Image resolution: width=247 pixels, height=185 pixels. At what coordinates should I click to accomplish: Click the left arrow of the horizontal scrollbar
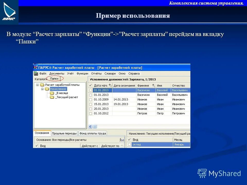(90, 126)
